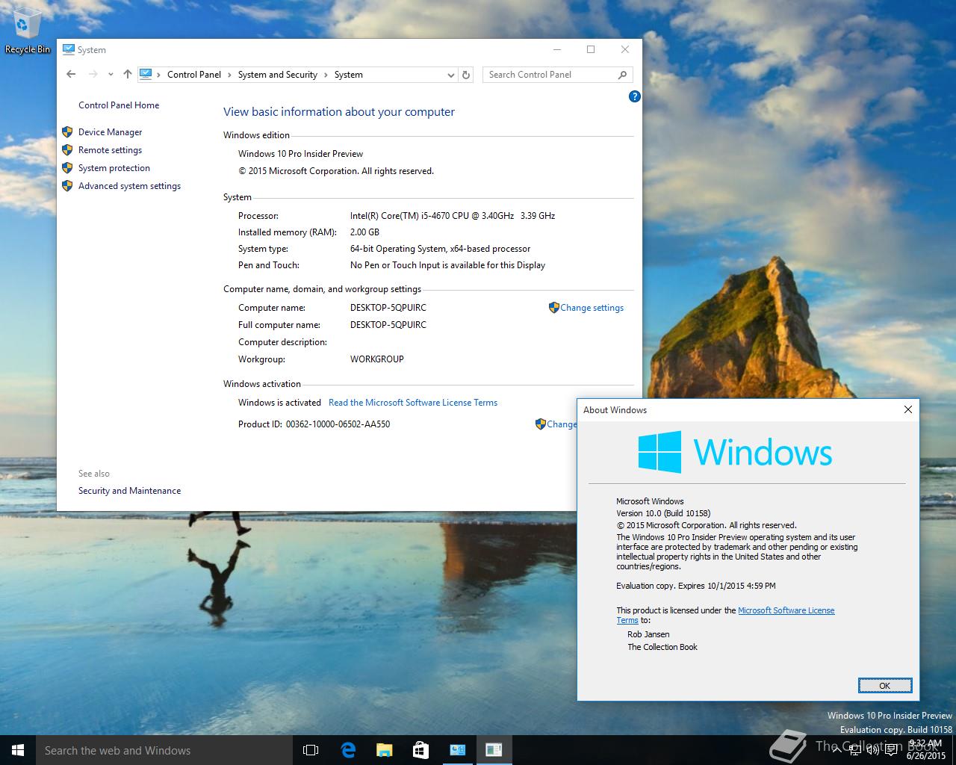The height and width of the screenshot is (765, 956).
Task: Click 'Windows is activated' status text
Action: pyautogui.click(x=279, y=403)
